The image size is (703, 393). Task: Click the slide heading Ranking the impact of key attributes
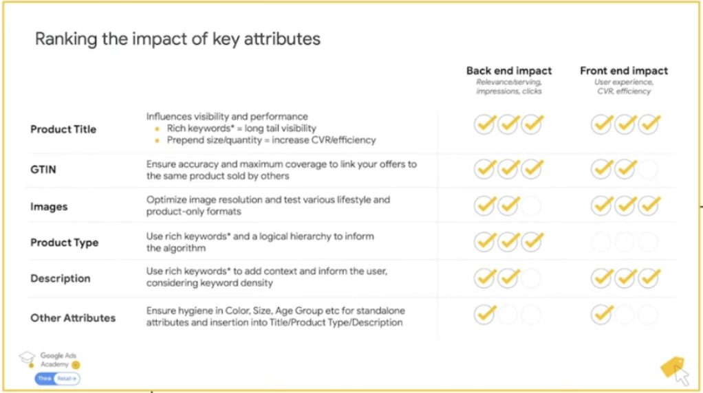177,39
